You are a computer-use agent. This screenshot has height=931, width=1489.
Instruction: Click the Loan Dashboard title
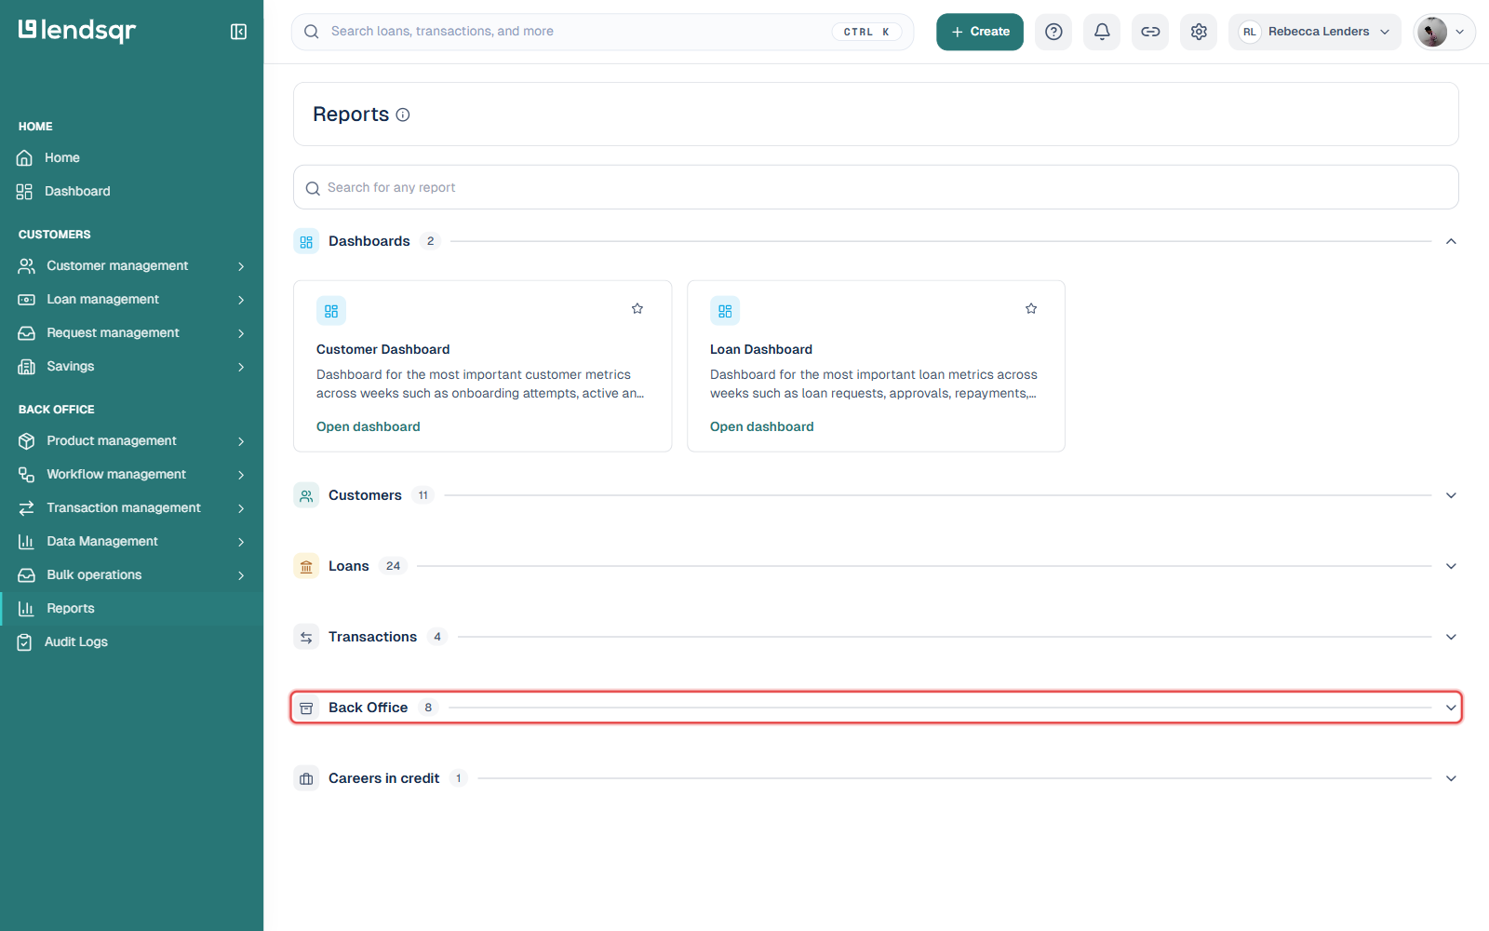coord(761,349)
